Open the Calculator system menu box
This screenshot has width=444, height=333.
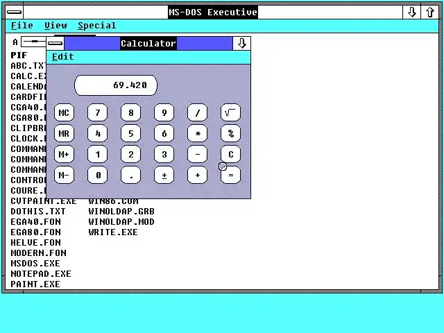click(x=55, y=43)
